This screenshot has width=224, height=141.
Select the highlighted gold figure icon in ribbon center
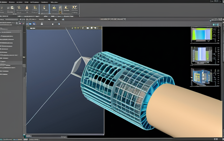click(45, 8)
